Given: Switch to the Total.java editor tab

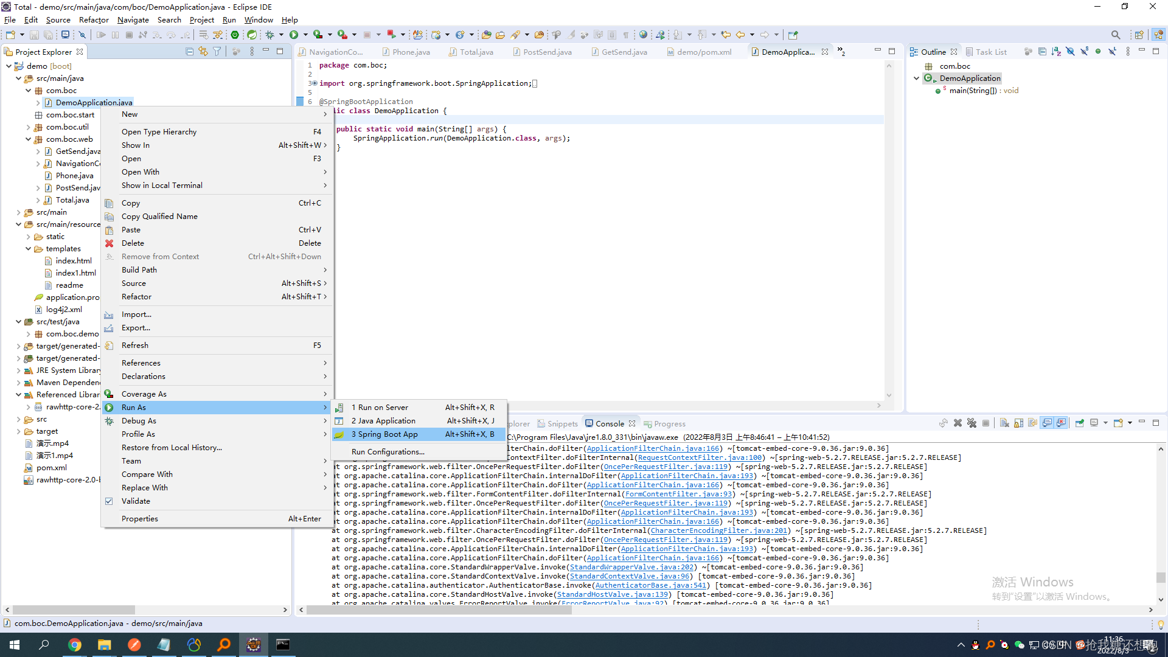Looking at the screenshot, I should [x=471, y=52].
